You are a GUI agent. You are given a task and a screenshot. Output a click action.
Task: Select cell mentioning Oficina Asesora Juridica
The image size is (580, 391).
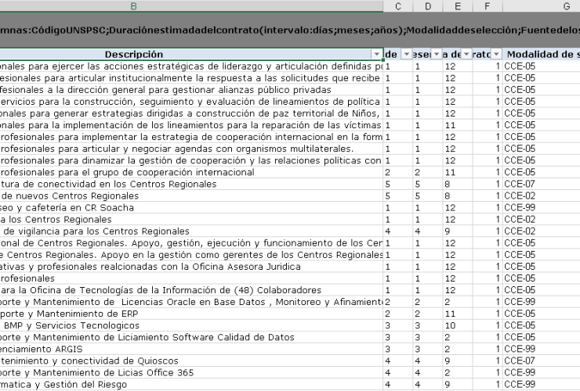click(x=191, y=267)
